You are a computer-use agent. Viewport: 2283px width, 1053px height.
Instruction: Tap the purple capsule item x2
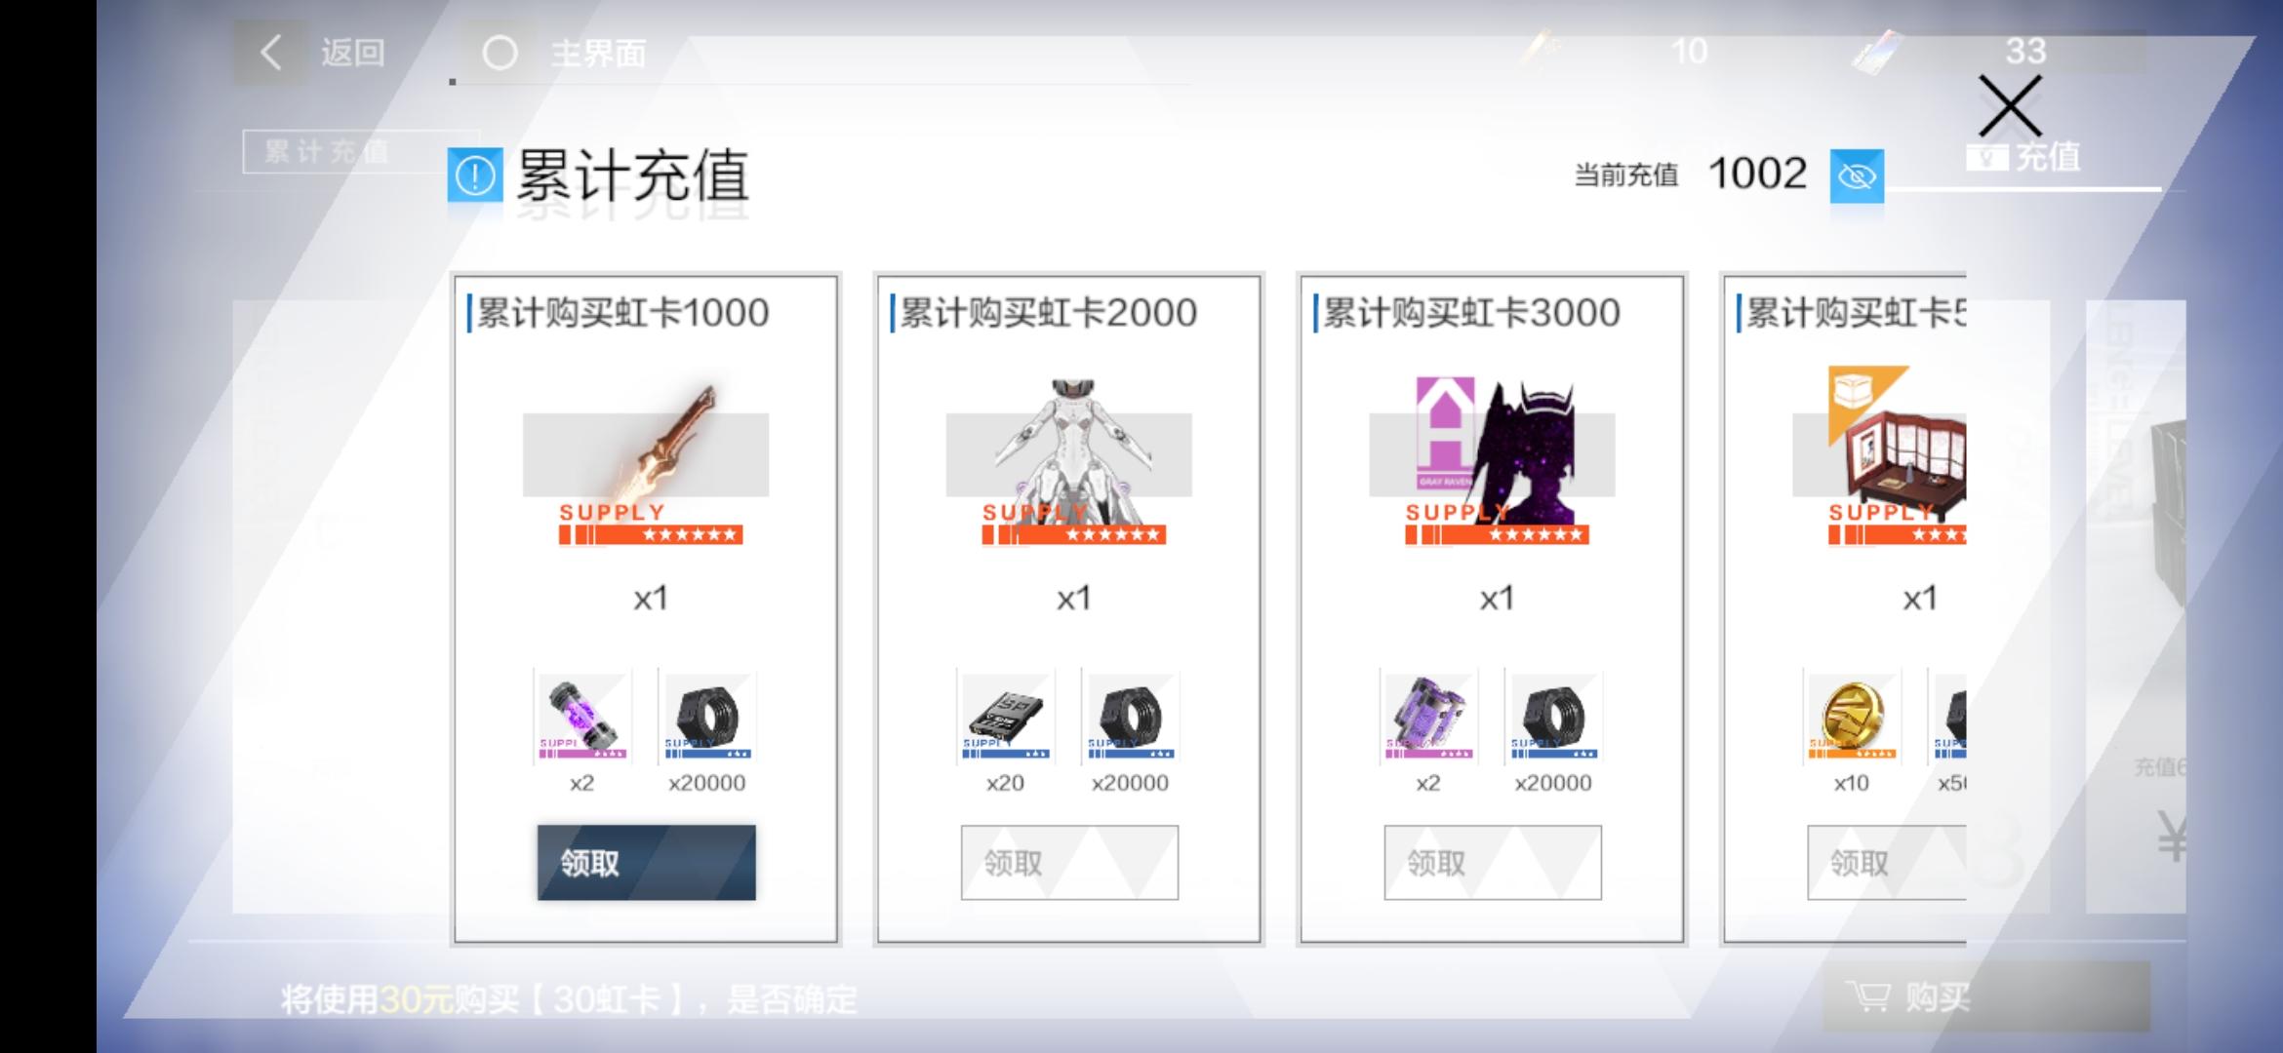click(582, 717)
